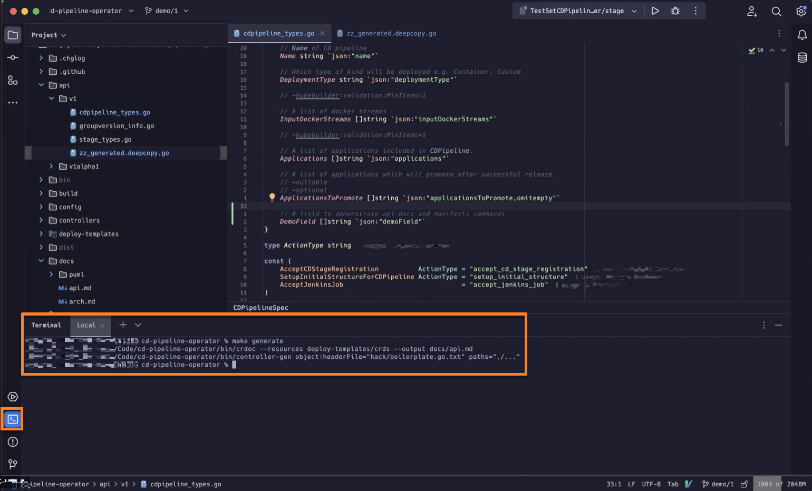
Task: Open the Git tool window icon
Action: 12,464
